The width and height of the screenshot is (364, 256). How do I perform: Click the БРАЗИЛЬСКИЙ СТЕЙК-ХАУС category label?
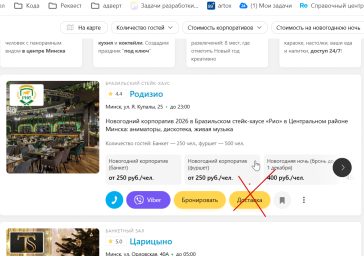click(x=137, y=83)
